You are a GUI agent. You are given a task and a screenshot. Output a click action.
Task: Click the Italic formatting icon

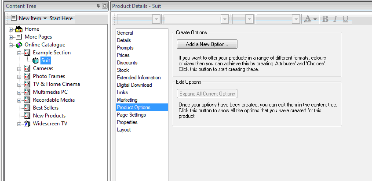coord(335,19)
